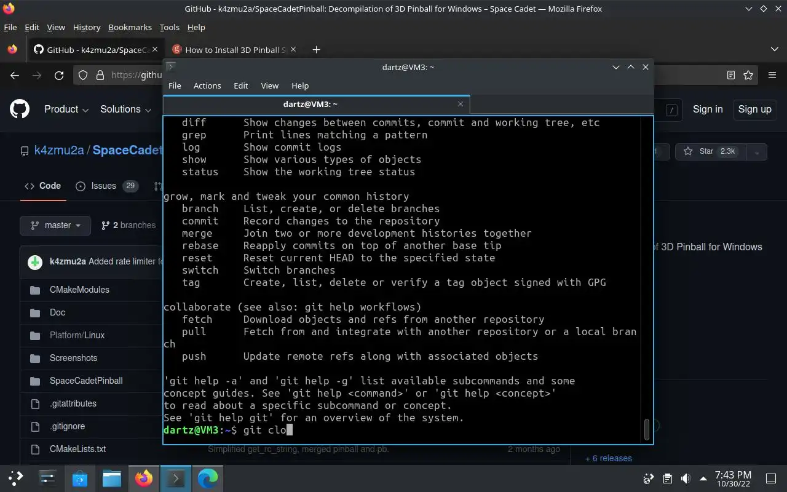The width and height of the screenshot is (787, 492).
Task: Close the dartz@VM3 terminal tab
Action: [461, 105]
